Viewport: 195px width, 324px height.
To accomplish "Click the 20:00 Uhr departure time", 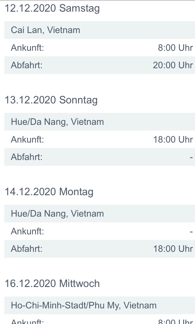I will click(x=173, y=65).
